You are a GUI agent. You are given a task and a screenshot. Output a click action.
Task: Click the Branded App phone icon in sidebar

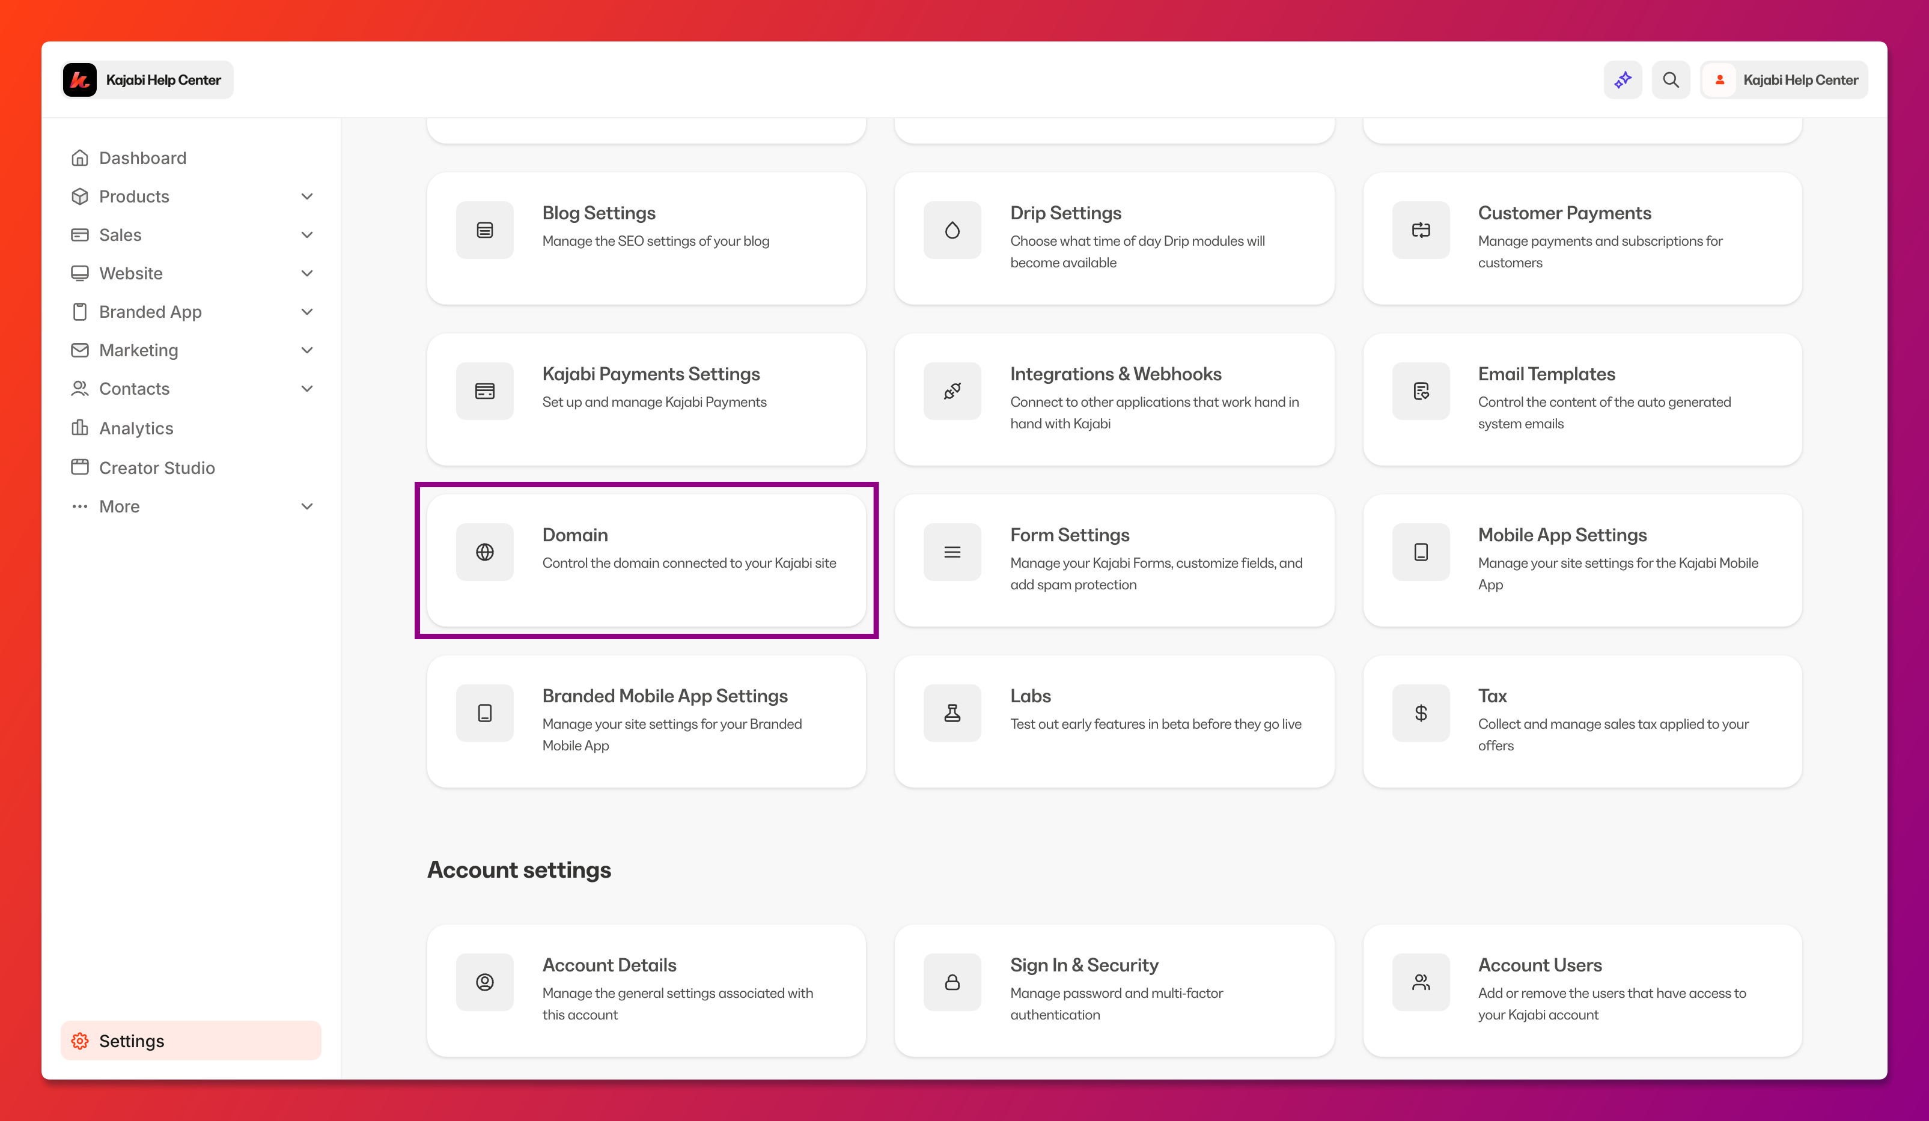point(79,311)
